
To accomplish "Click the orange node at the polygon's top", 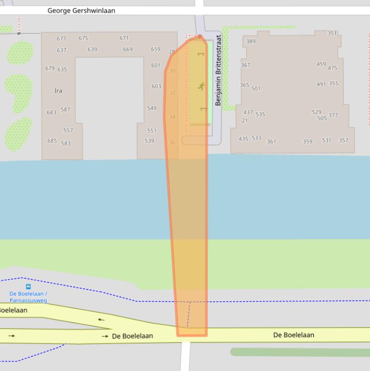I will pos(200,37).
